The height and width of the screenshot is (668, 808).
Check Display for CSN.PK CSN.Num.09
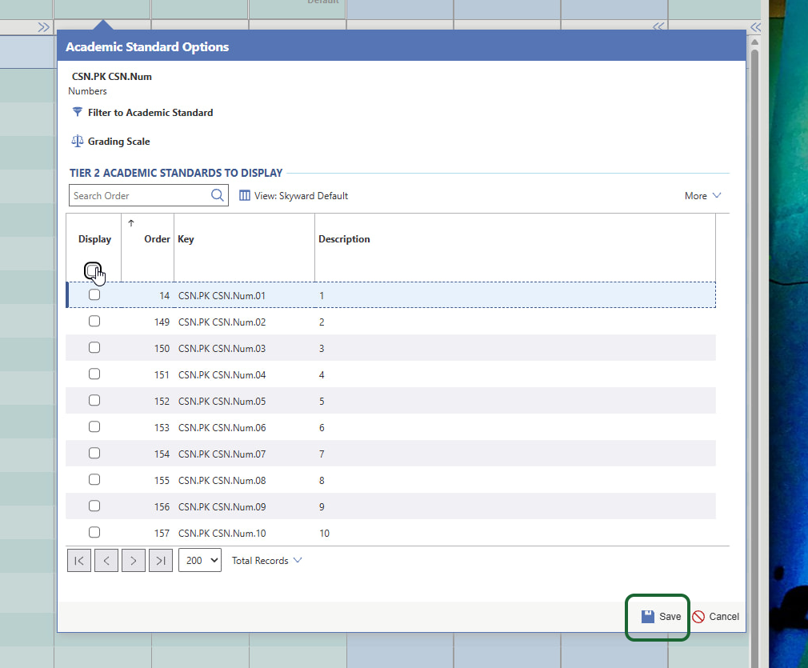(x=94, y=506)
